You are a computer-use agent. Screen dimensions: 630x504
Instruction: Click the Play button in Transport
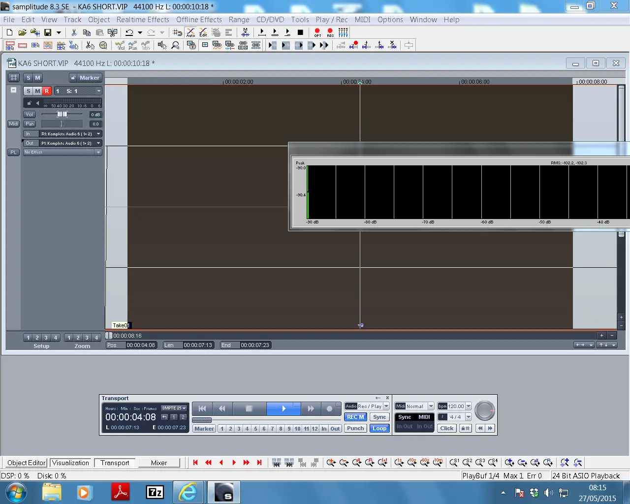pos(283,409)
